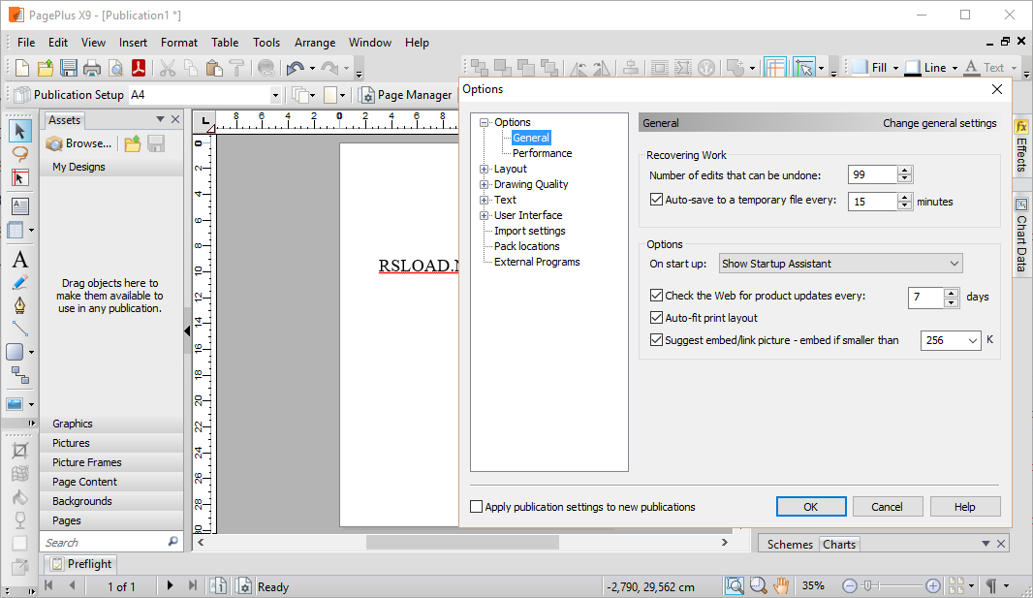Select the Straight Line tool

tap(19, 328)
